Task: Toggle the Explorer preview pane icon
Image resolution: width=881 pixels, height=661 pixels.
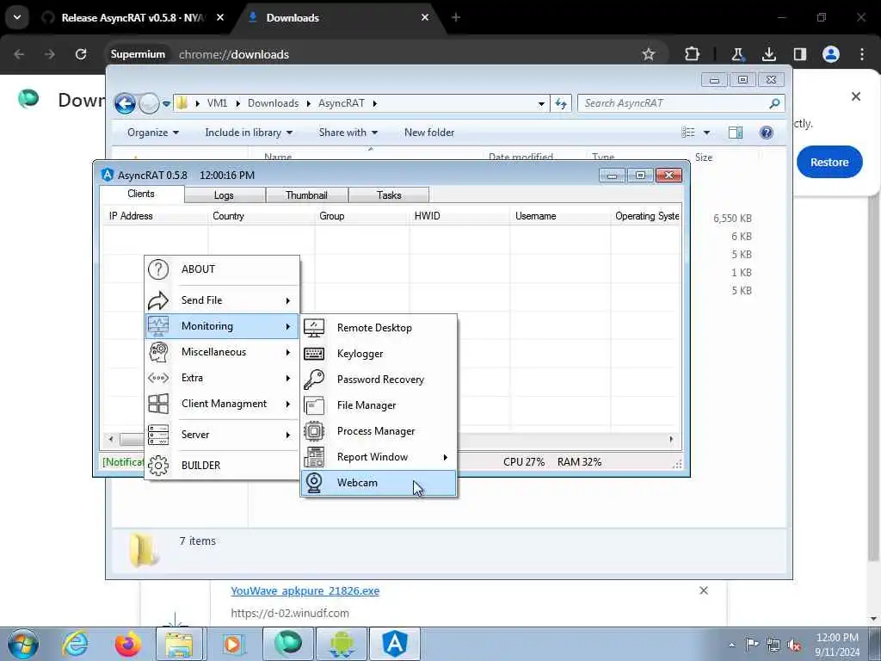Action: point(735,133)
